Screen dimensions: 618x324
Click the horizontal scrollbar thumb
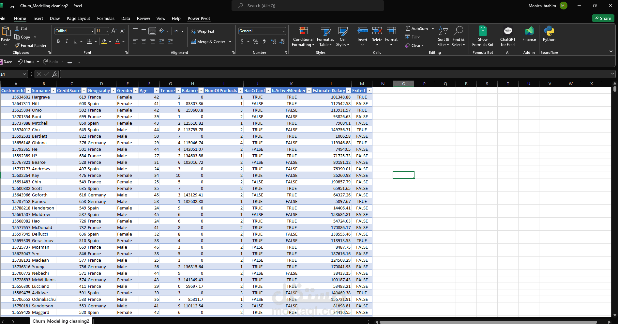[488, 322]
